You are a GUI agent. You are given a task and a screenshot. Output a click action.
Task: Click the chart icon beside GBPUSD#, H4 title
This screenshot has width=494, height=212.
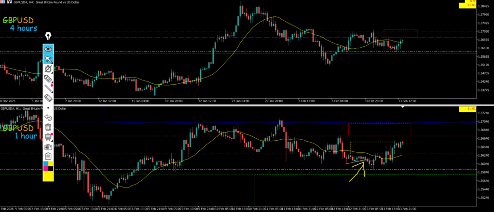[10, 3]
